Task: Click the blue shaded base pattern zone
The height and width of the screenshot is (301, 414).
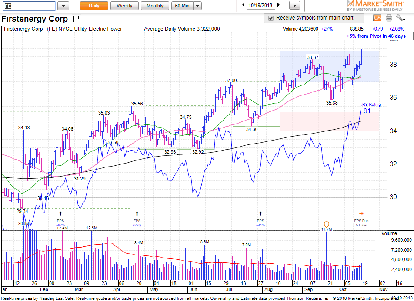Action: point(329,66)
